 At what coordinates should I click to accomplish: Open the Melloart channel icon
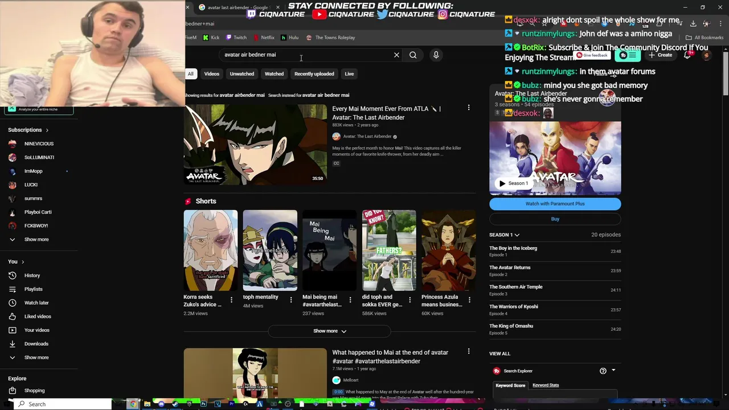pos(336,380)
